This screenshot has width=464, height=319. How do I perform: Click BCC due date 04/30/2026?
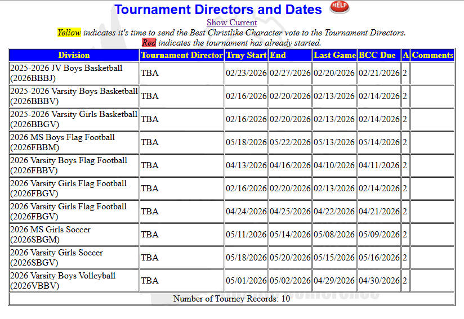point(379,281)
